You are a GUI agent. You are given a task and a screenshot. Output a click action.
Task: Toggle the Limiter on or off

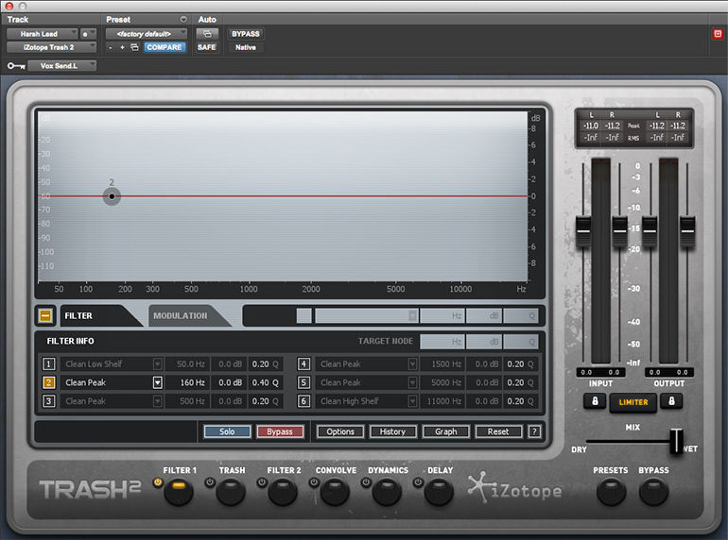tap(633, 401)
